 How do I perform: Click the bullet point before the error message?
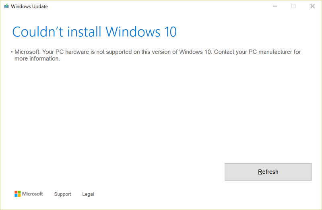click(x=12, y=52)
